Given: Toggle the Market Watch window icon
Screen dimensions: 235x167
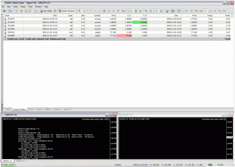Looking at the screenshot, I should point(17,11).
